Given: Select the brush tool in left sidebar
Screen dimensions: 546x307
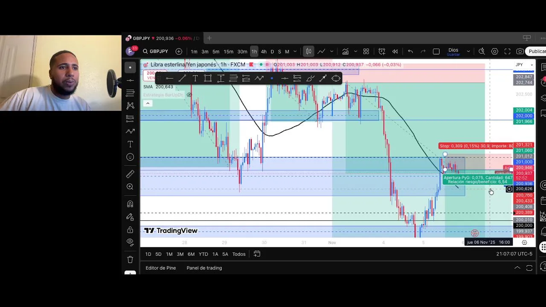Looking at the screenshot, I should [x=130, y=131].
